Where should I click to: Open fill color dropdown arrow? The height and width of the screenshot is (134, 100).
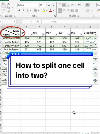pos(47,11)
